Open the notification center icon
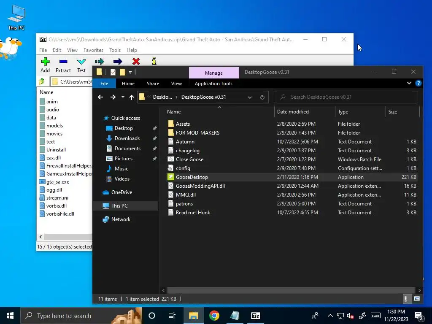This screenshot has height=324, width=432. 419,316
